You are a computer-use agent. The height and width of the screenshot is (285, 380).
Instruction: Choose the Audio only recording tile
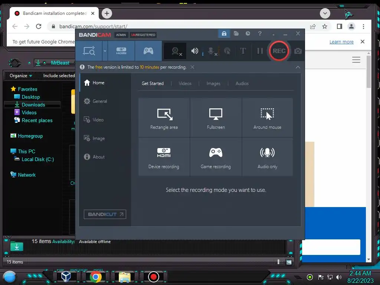(x=267, y=157)
